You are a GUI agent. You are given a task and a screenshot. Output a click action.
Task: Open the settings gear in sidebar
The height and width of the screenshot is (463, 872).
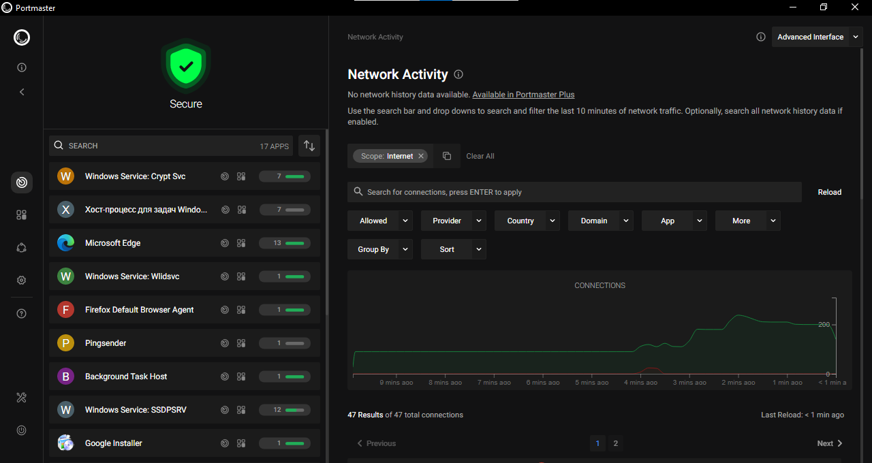point(22,281)
